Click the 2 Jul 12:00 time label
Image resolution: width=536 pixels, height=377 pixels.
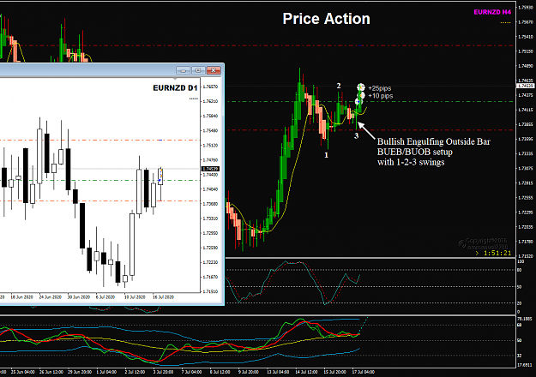[x=135, y=372]
